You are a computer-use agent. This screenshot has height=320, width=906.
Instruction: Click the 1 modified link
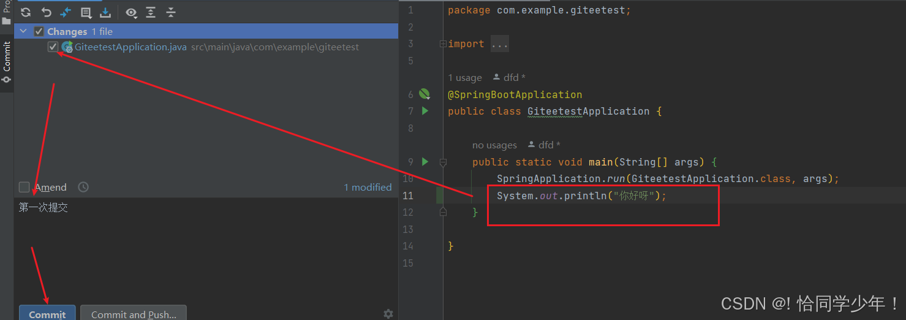tap(368, 187)
